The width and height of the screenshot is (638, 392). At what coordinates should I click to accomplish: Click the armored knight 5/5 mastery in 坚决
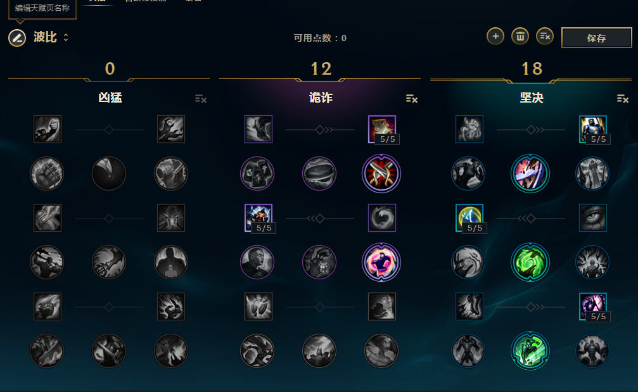[593, 129]
